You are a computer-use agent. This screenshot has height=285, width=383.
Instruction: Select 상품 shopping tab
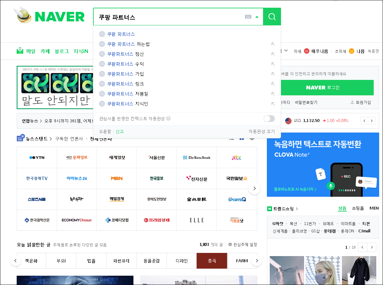(342, 208)
